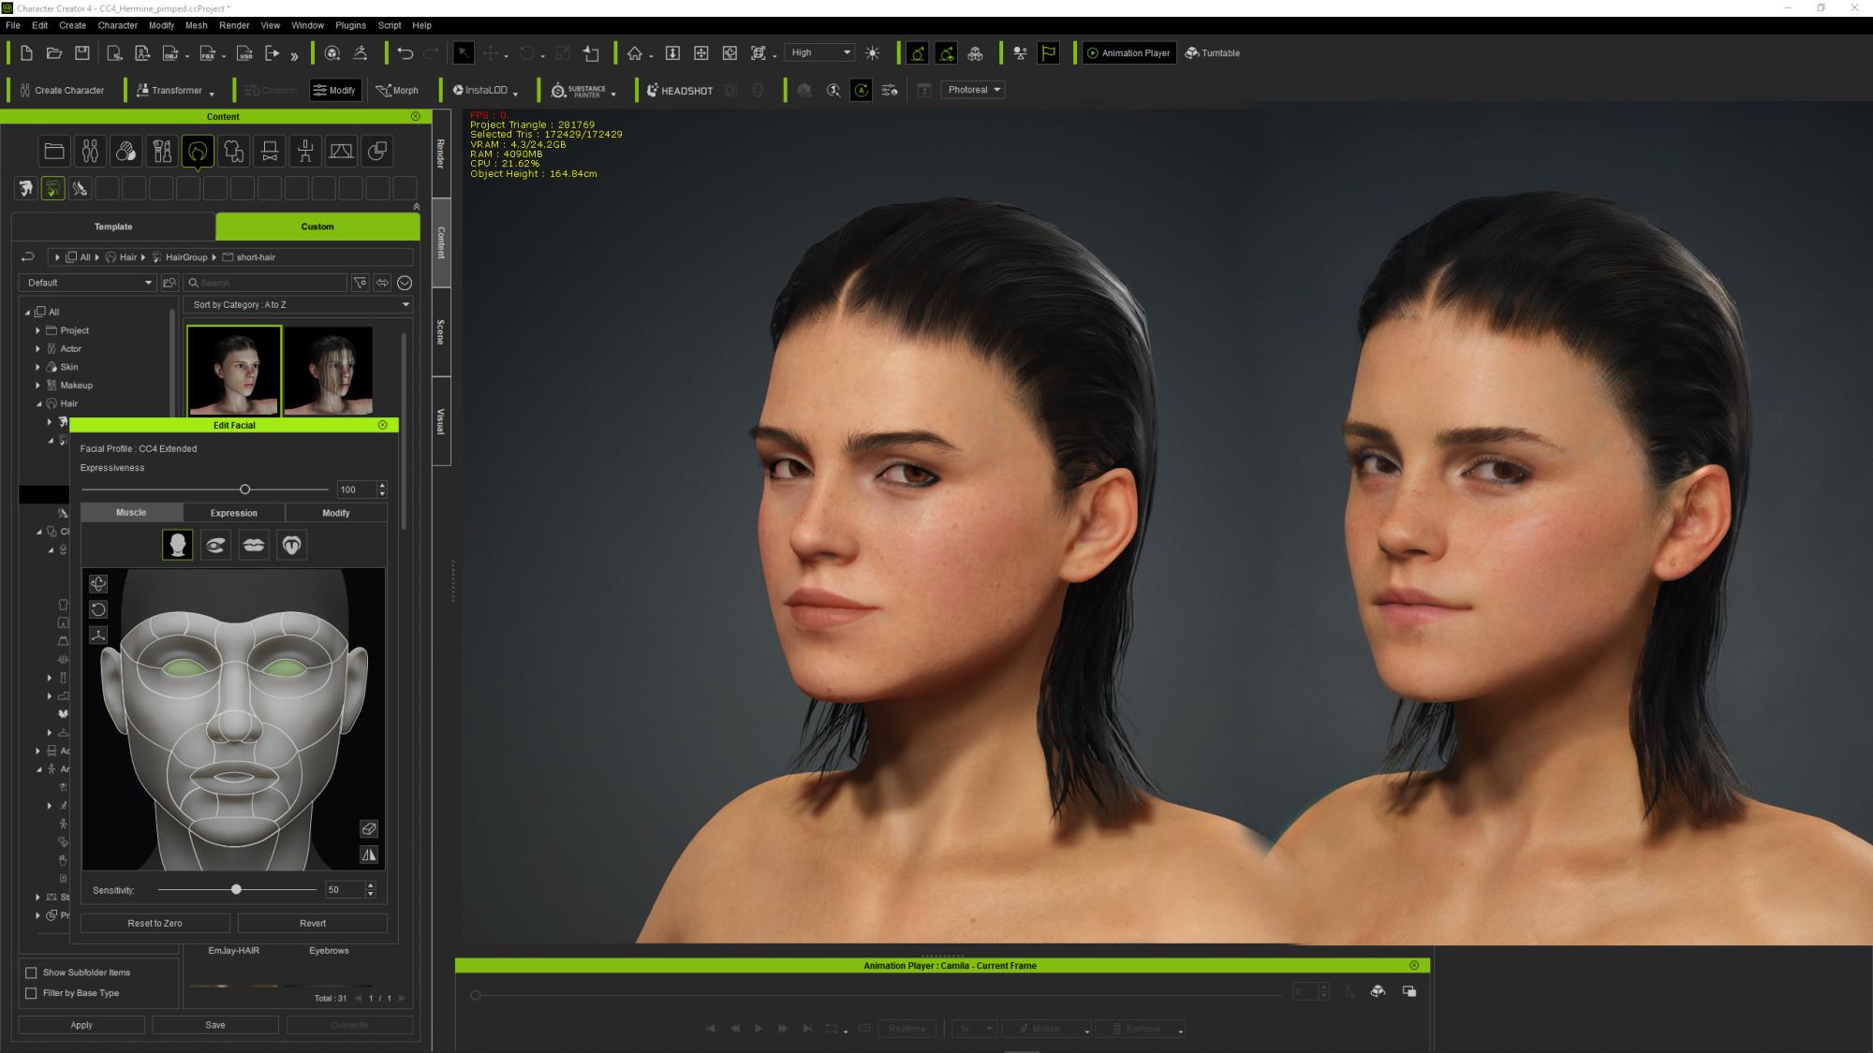The height and width of the screenshot is (1053, 1873).
Task: Select the head muscle region icon
Action: pos(178,545)
